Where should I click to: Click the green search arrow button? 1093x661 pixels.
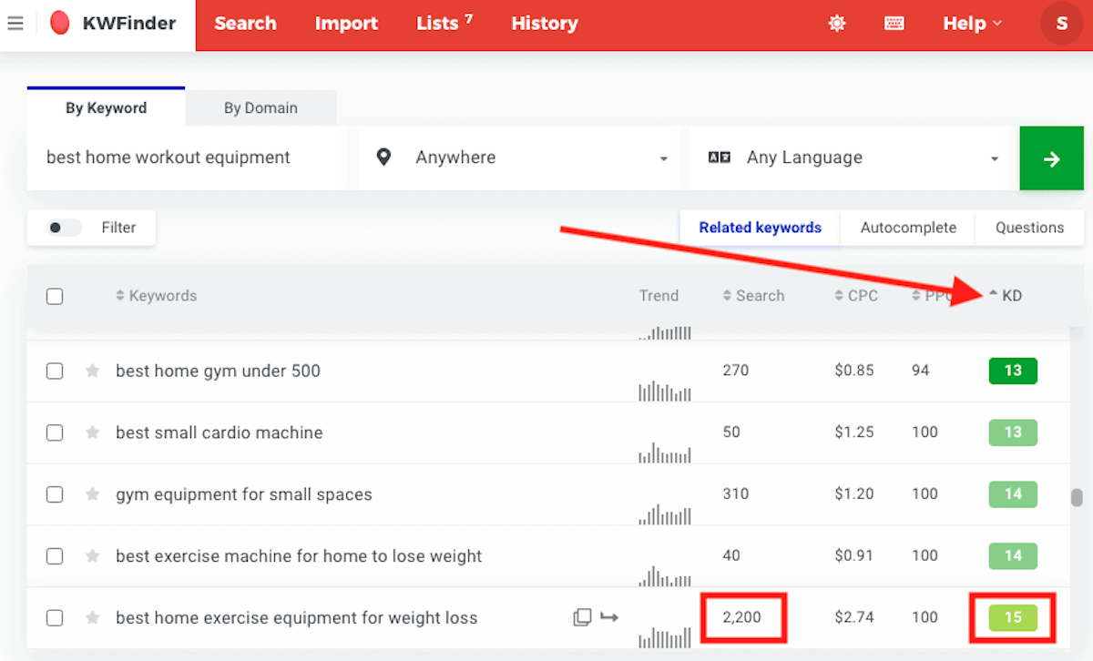coord(1051,158)
